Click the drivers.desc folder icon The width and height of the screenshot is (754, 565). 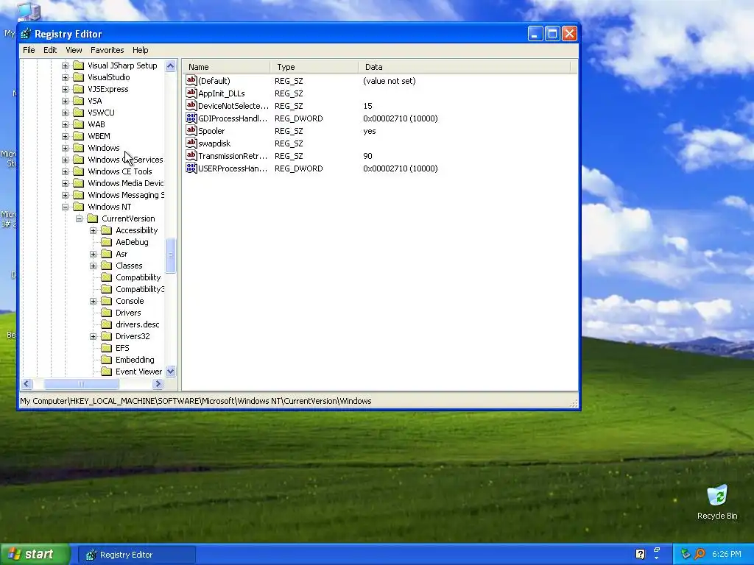click(x=106, y=324)
